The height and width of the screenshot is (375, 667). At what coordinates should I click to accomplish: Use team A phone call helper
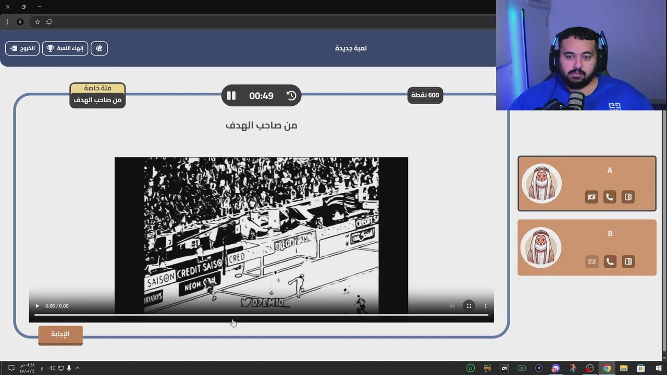(x=610, y=197)
